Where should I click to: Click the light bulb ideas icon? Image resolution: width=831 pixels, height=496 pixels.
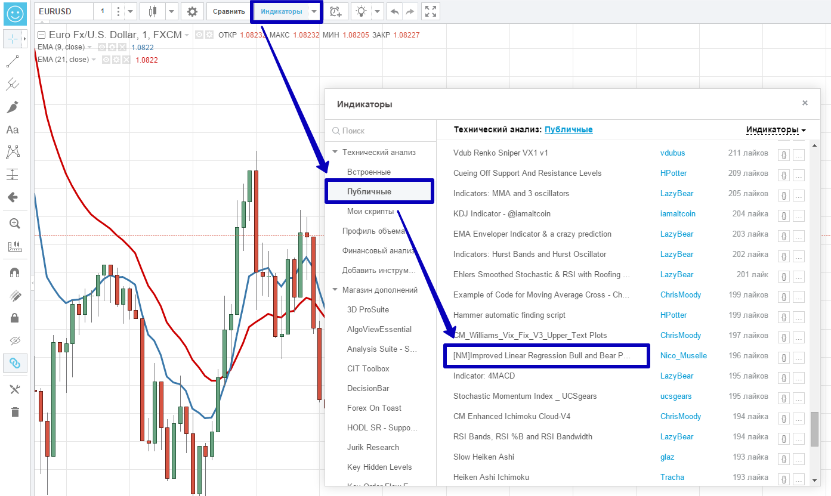pyautogui.click(x=361, y=11)
